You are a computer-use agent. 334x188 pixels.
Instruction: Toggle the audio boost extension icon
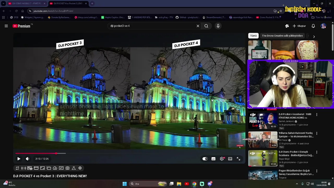click(23, 168)
